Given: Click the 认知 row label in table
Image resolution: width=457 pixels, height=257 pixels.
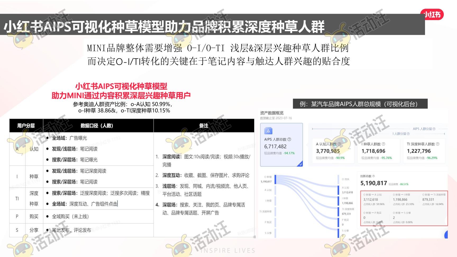Looking at the screenshot, I should 34,149.
